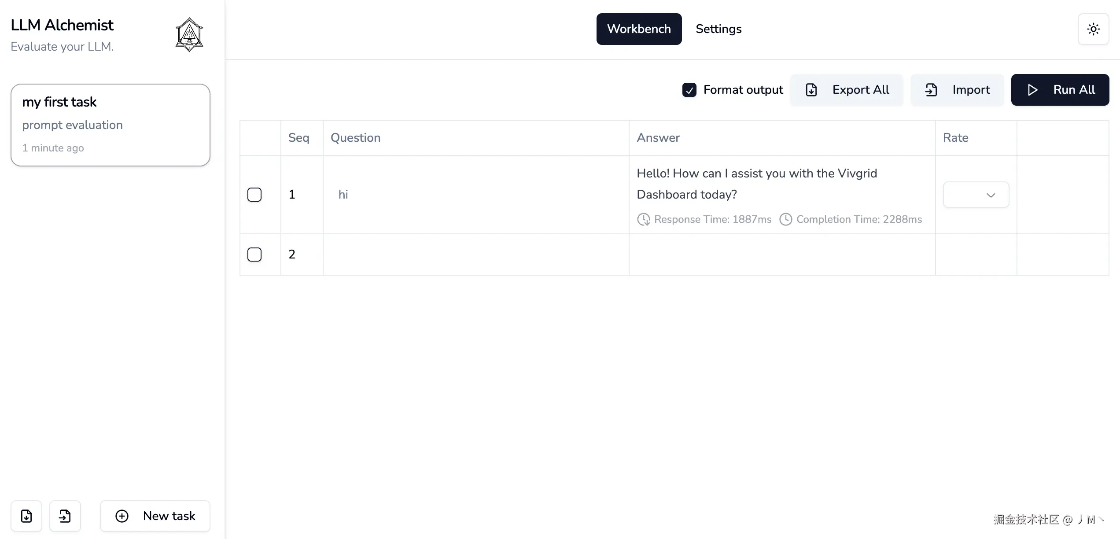
Task: Click the empty question cell in row 2
Action: pyautogui.click(x=475, y=255)
